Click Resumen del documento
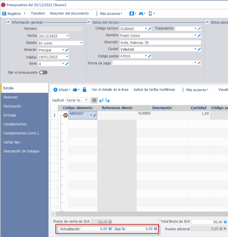The width and height of the screenshot is (228, 237). [69, 13]
